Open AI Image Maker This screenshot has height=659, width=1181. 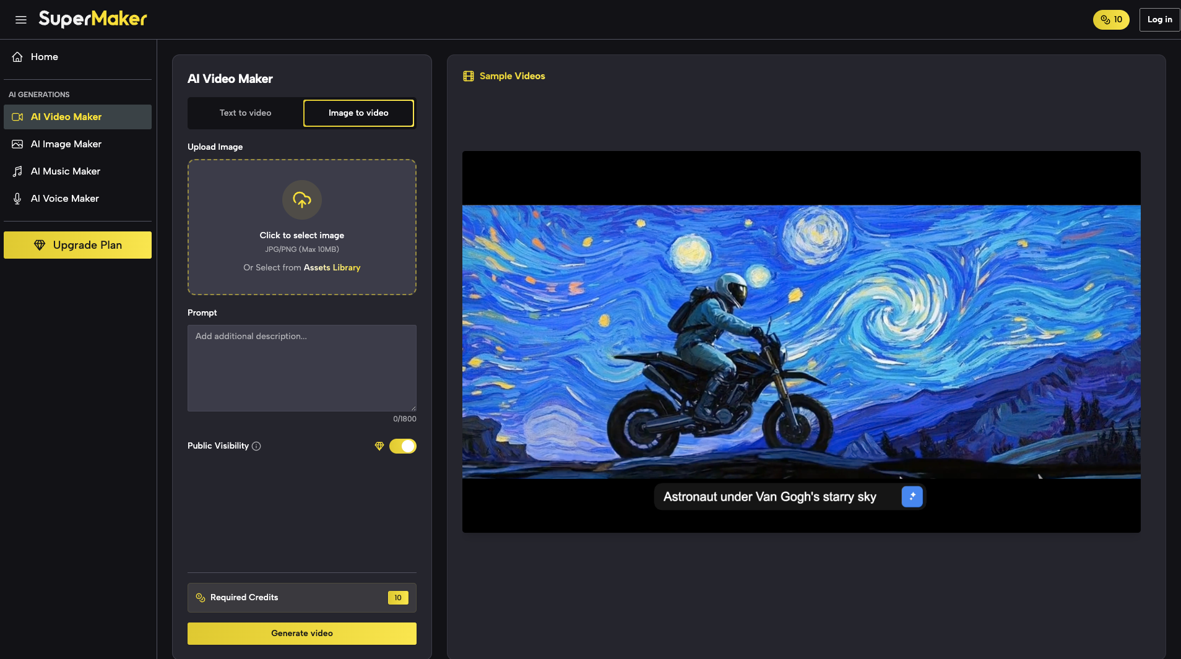coord(77,144)
